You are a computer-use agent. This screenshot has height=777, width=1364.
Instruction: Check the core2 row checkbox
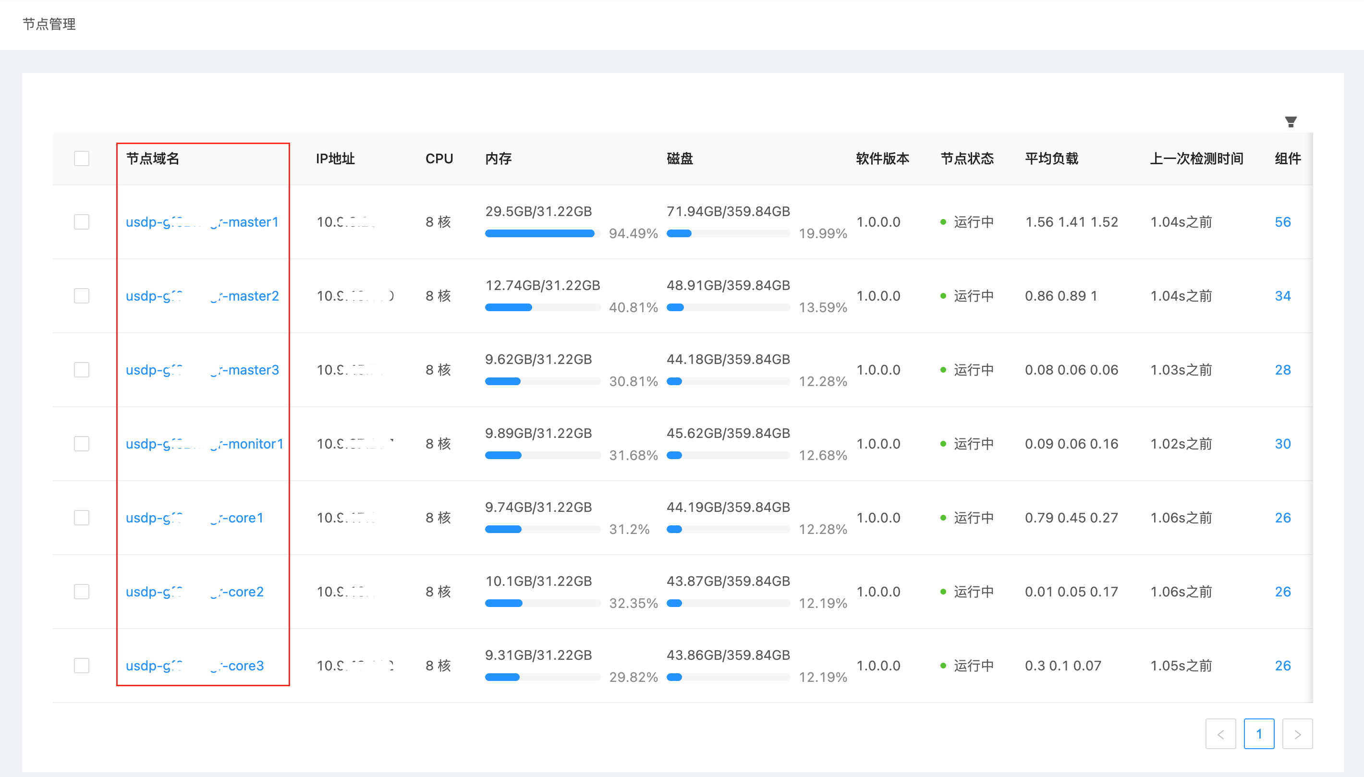(82, 591)
